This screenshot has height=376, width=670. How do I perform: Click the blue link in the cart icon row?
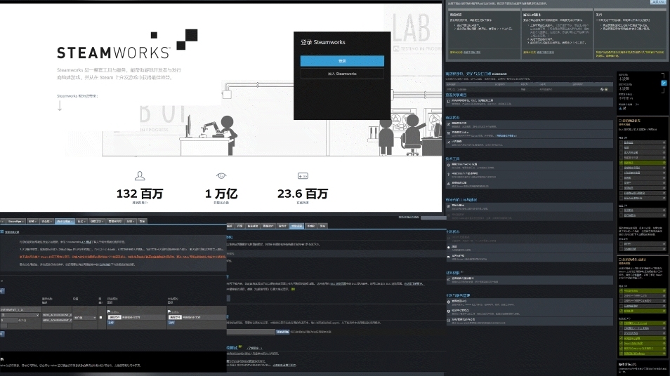tap(506, 135)
